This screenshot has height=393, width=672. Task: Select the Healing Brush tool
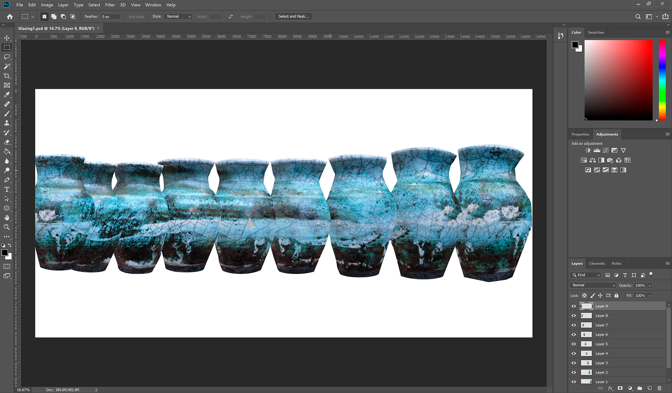tap(7, 104)
